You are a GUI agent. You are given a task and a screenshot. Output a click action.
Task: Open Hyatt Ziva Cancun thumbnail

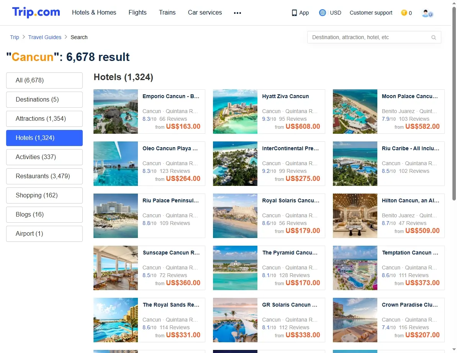coord(235,112)
